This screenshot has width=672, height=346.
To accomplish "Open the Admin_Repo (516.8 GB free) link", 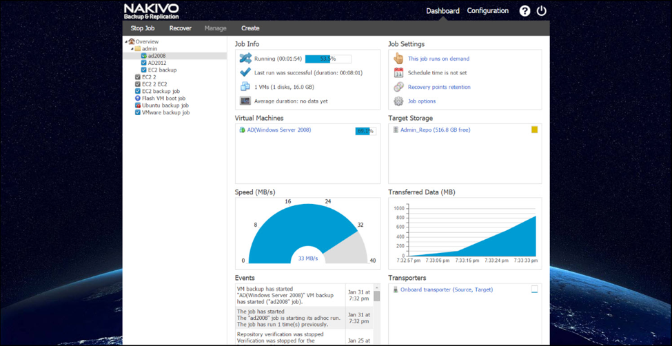I will [x=436, y=130].
